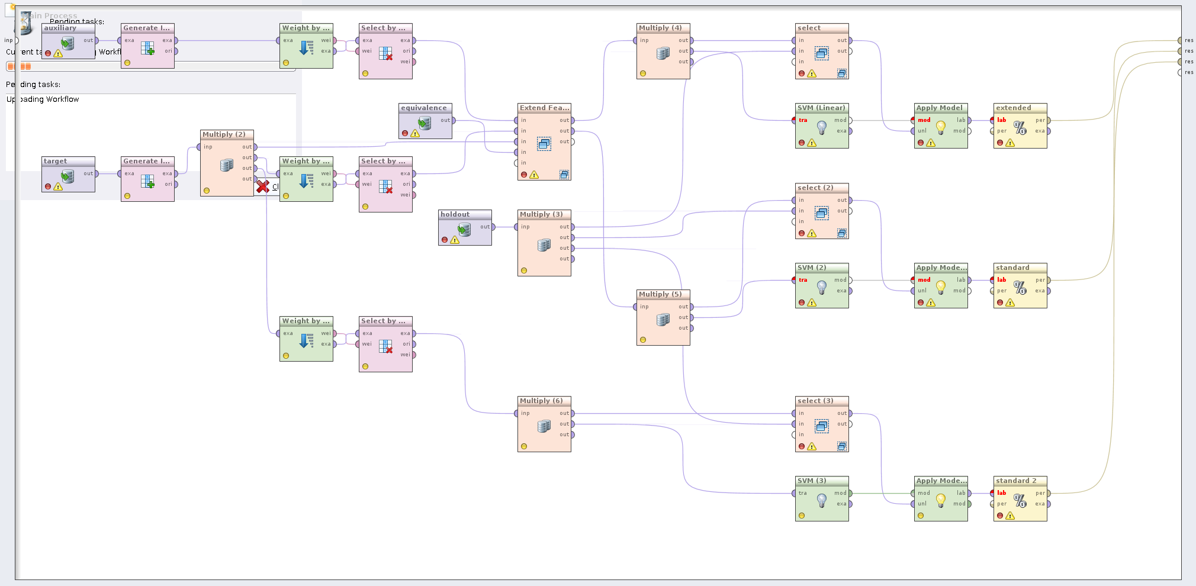Click the Multiply (5) operator icon
The image size is (1196, 586).
pyautogui.click(x=663, y=320)
